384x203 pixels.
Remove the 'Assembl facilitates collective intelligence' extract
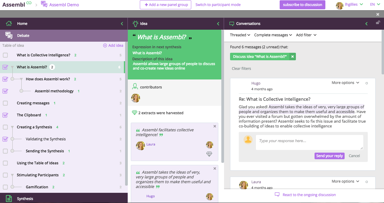coord(215,126)
